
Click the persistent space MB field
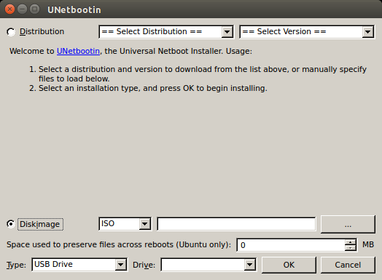291,245
